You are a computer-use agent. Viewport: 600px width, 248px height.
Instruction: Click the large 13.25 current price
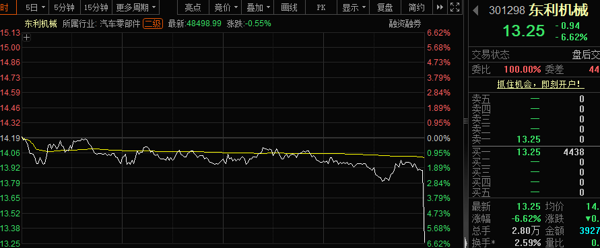point(523,30)
